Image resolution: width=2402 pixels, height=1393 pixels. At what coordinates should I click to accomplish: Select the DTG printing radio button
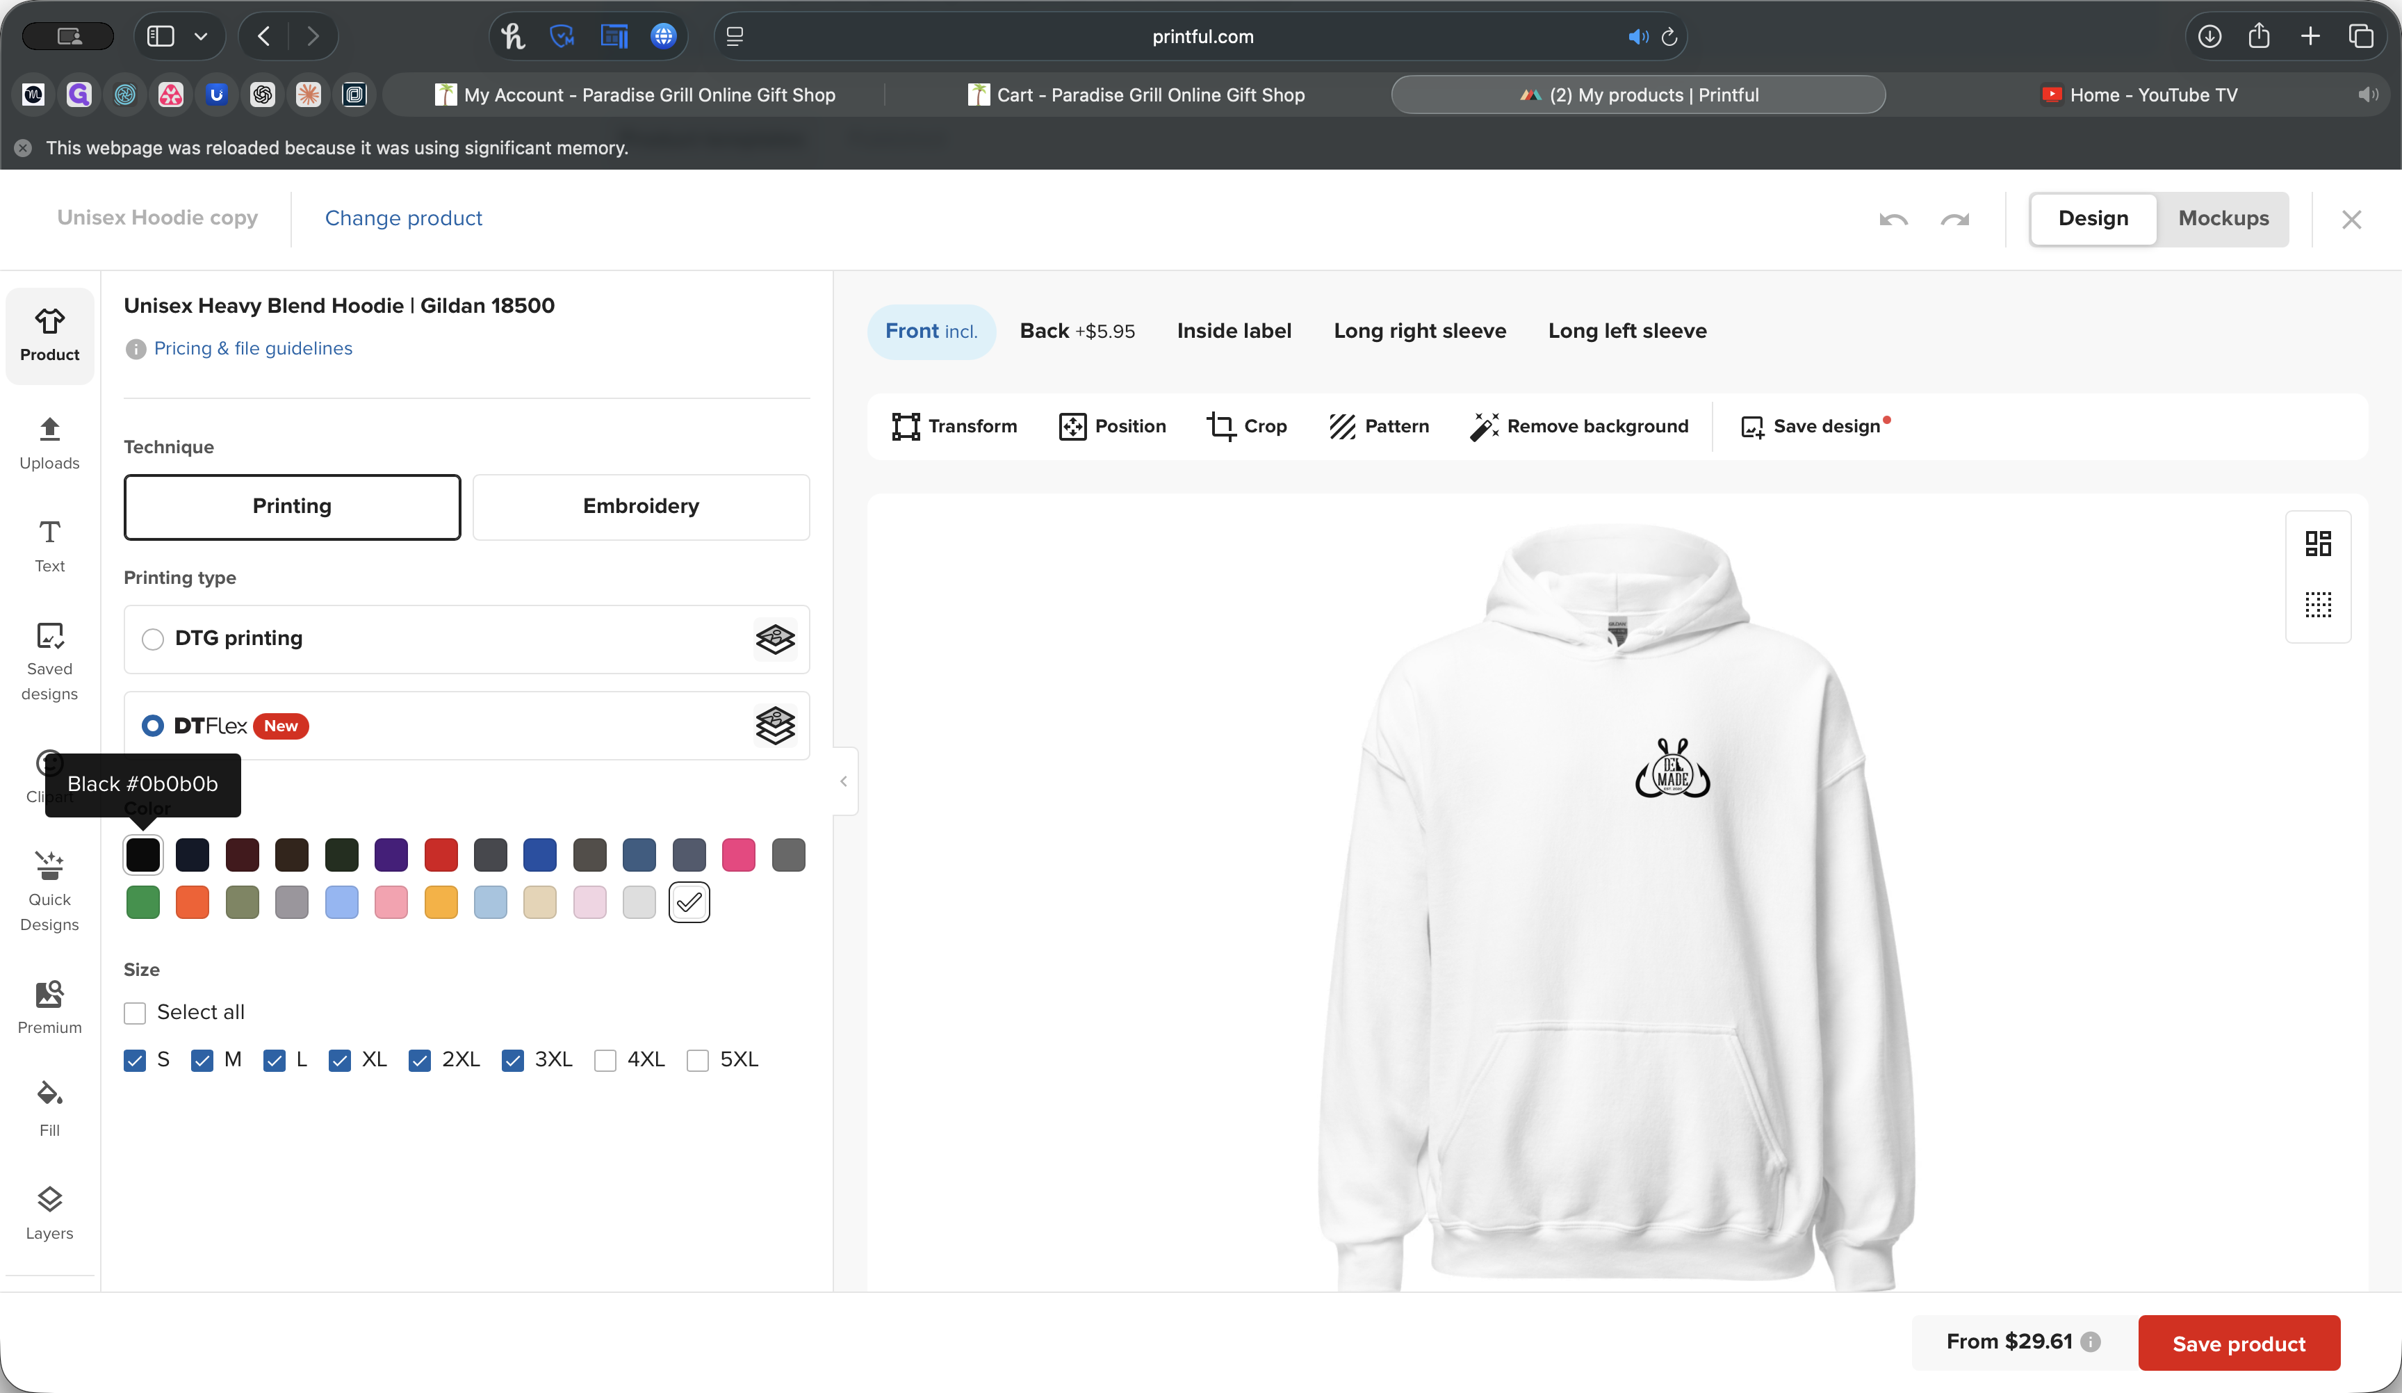tap(152, 639)
